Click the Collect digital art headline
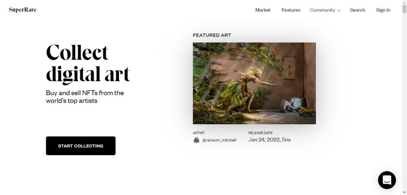 [x=88, y=64]
